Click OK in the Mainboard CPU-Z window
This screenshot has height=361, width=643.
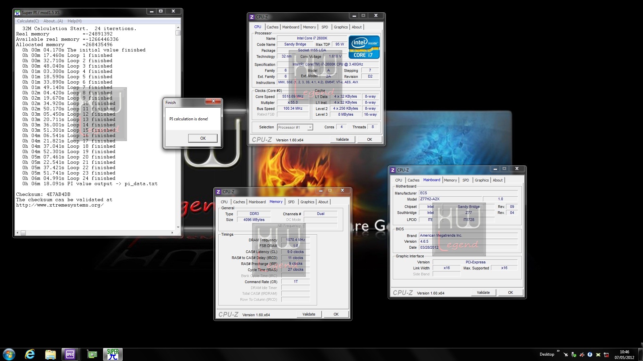pyautogui.click(x=510, y=292)
